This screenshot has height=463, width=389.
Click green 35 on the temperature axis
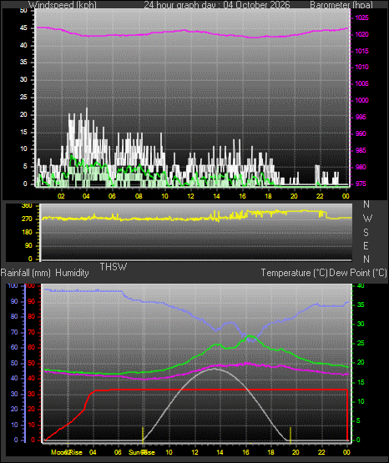(361, 304)
